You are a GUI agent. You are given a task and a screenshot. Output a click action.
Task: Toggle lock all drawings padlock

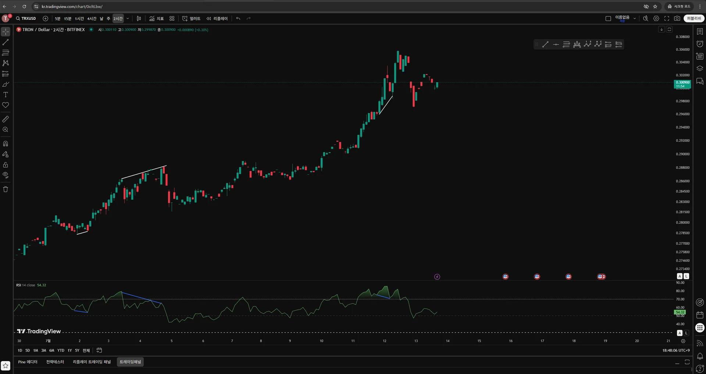pyautogui.click(x=6, y=165)
